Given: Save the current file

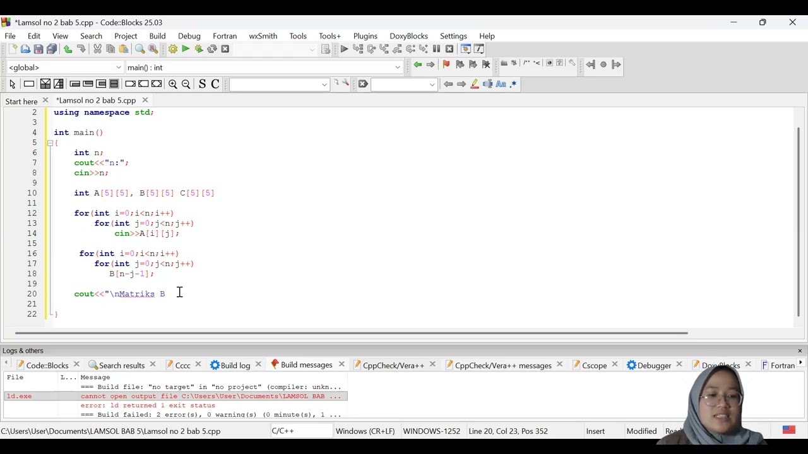Looking at the screenshot, I should [39, 49].
